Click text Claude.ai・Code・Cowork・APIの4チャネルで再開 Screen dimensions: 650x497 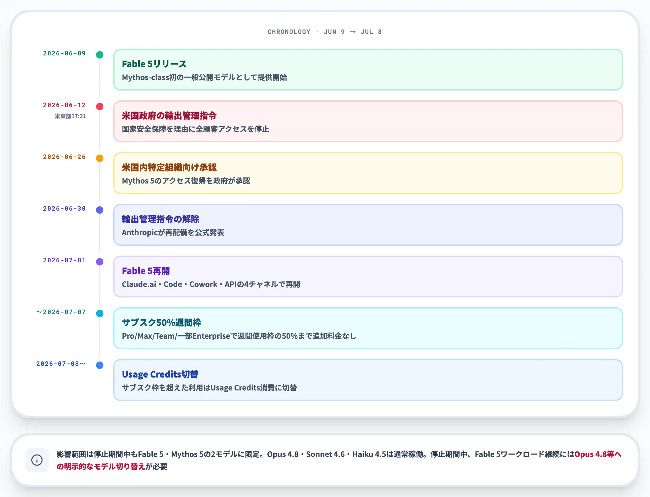211,284
